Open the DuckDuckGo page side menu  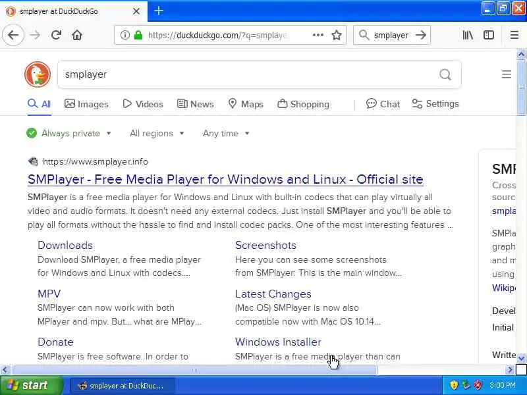click(x=507, y=74)
